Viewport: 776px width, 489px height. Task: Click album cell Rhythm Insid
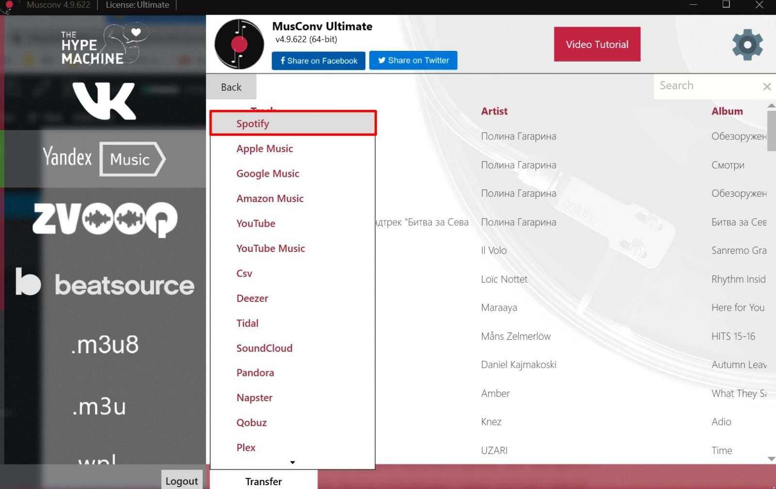(738, 279)
